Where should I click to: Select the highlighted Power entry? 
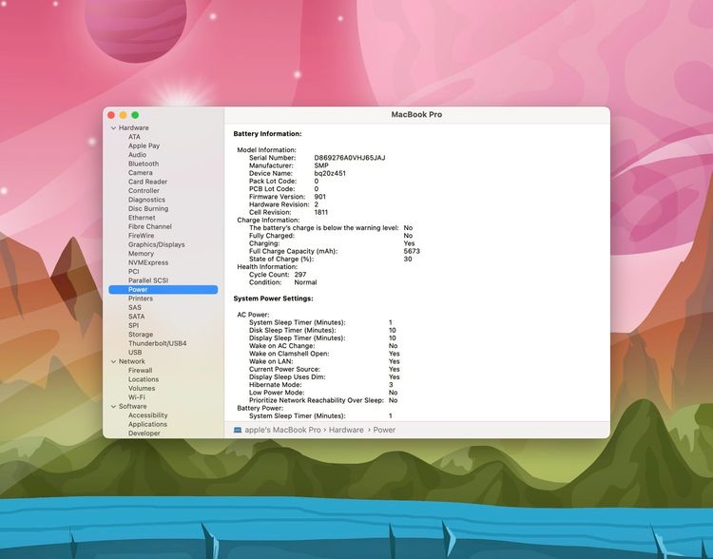click(x=164, y=290)
